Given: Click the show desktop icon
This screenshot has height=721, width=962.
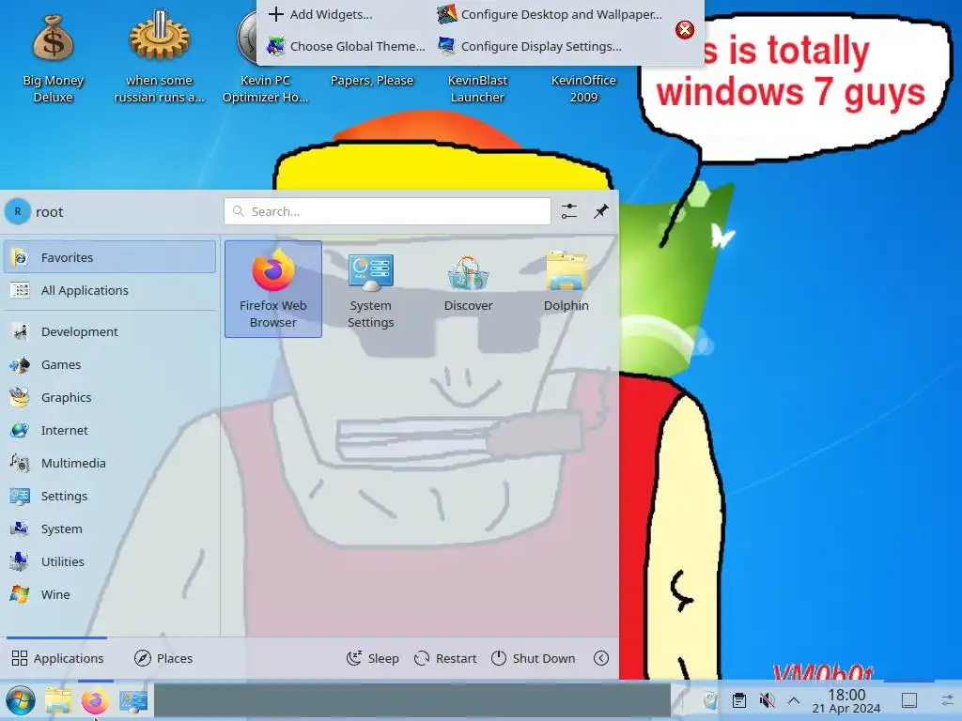Looking at the screenshot, I should 909,700.
